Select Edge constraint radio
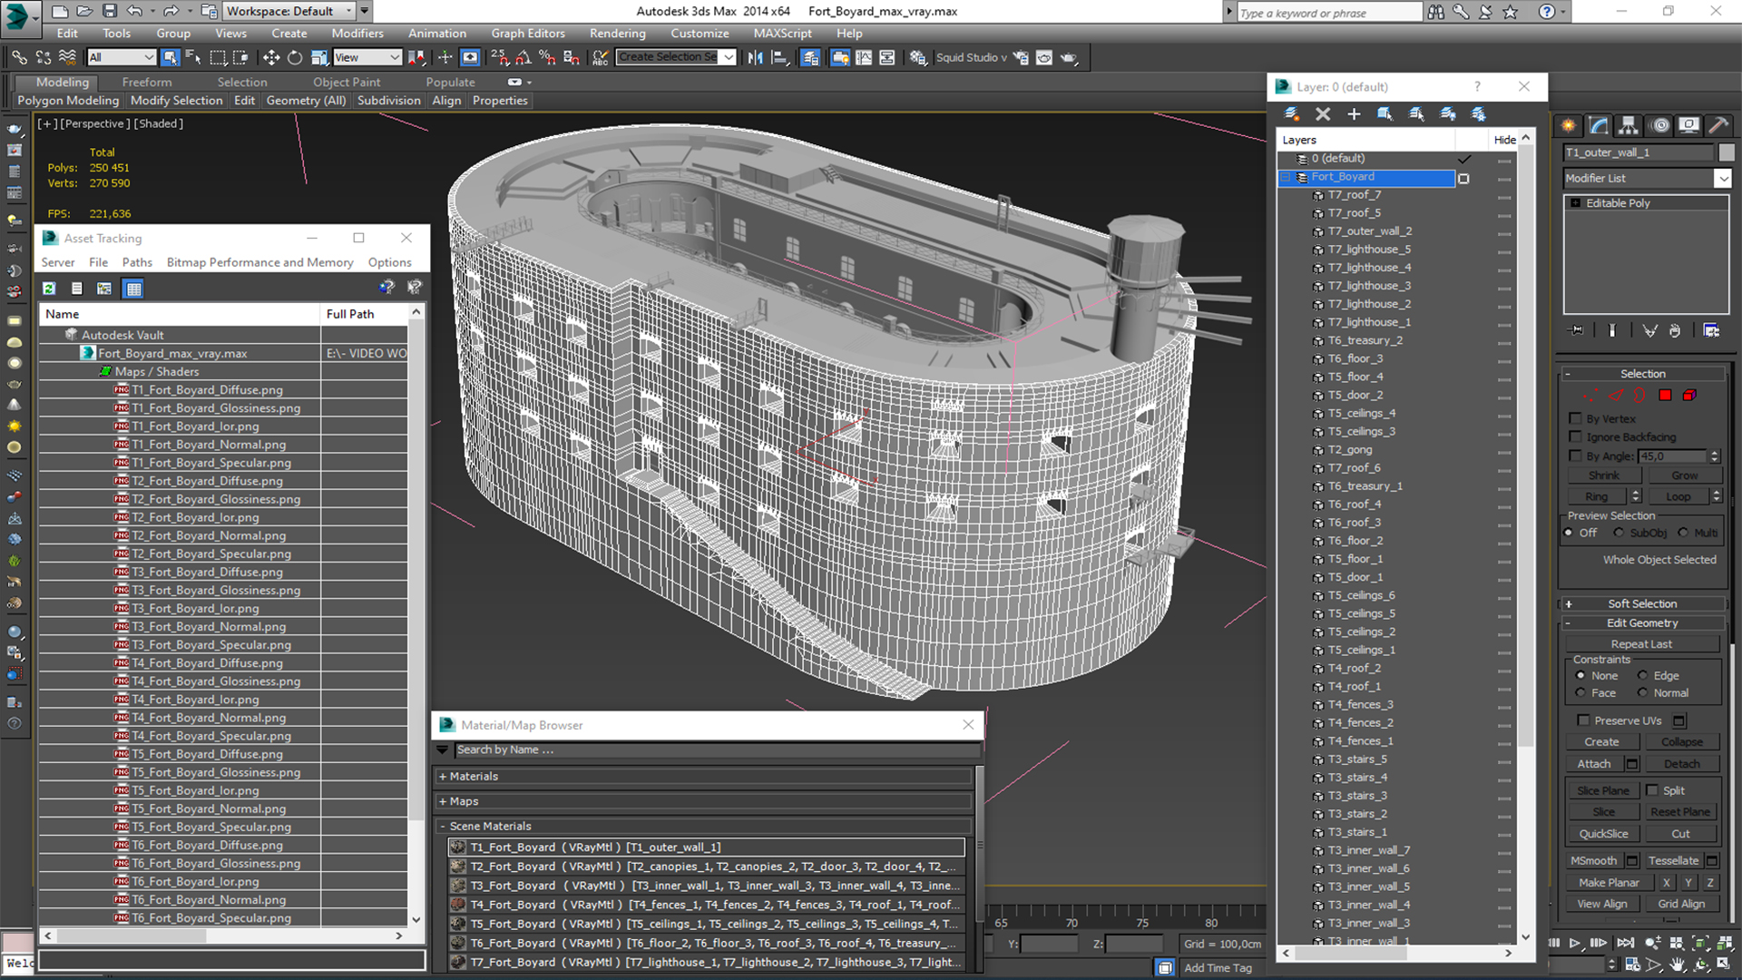The image size is (1742, 980). click(x=1642, y=675)
